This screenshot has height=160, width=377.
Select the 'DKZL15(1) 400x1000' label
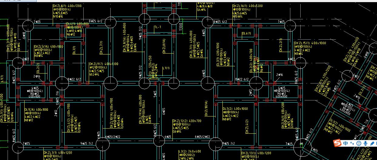click(310, 43)
